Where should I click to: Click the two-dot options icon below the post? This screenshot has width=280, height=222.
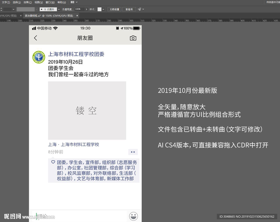click(x=133, y=152)
